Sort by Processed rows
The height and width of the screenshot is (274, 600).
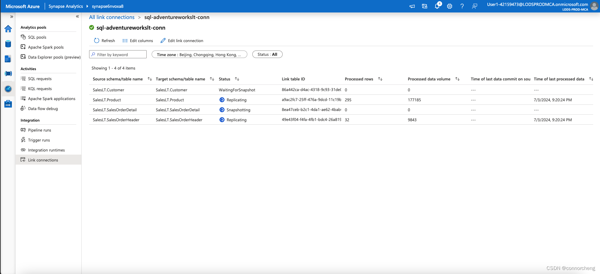tap(380, 79)
